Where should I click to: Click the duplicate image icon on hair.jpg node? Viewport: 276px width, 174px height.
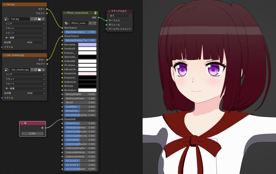(x=36, y=19)
